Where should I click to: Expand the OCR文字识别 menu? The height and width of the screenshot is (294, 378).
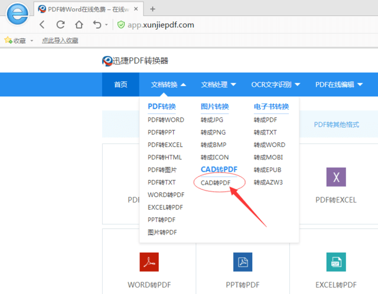pos(276,84)
